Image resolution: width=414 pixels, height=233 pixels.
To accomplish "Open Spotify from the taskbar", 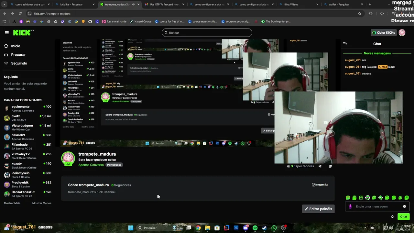I will (255, 228).
